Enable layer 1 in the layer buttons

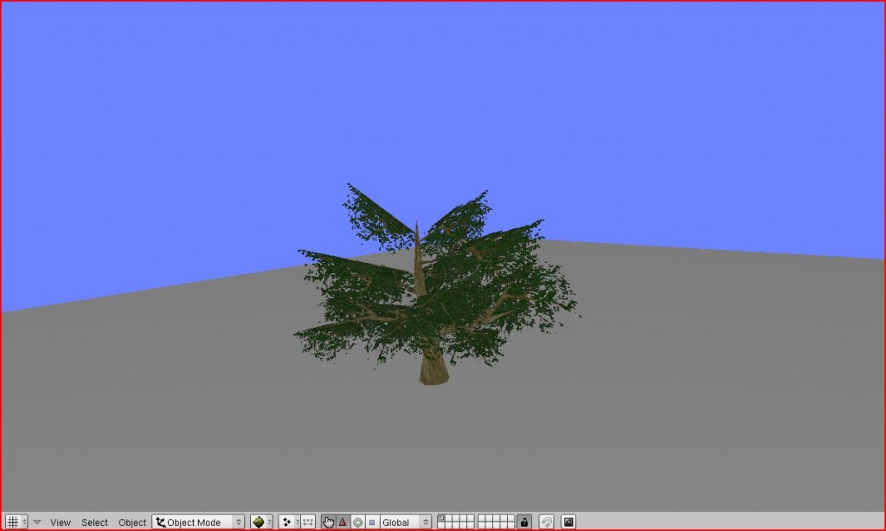pos(443,518)
